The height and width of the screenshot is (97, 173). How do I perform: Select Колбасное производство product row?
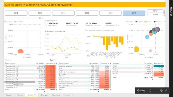pyautogui.click(x=84, y=72)
